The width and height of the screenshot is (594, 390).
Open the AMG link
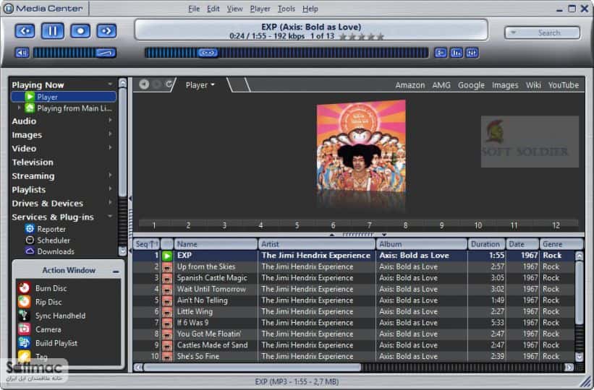click(x=441, y=85)
